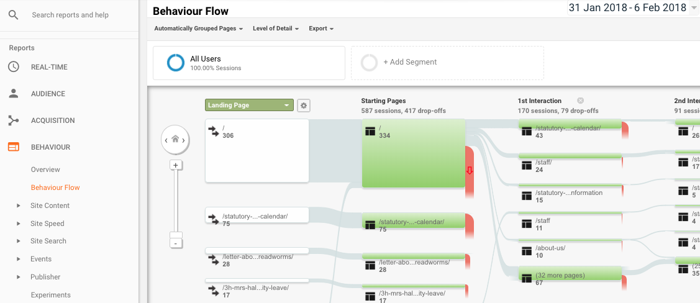Screen dimensions: 700x303
Task: Click the Search reports and help field
Action: [x=70, y=15]
